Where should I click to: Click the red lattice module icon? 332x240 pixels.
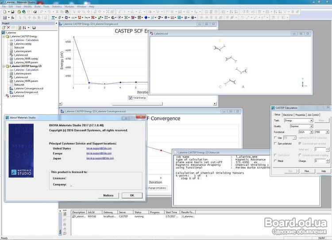[93, 18]
